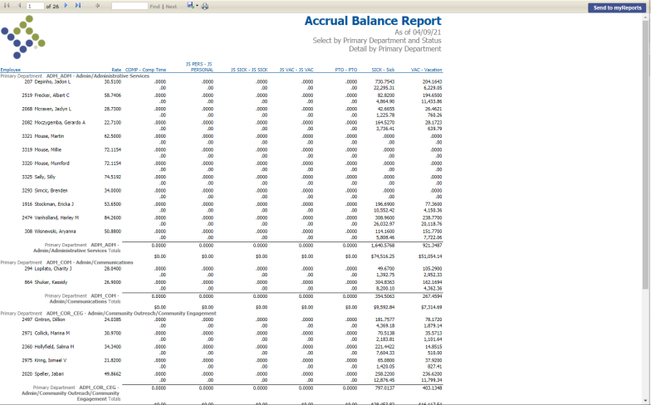
Task: Click the vertical scrollbar thumb
Action: coord(646,154)
